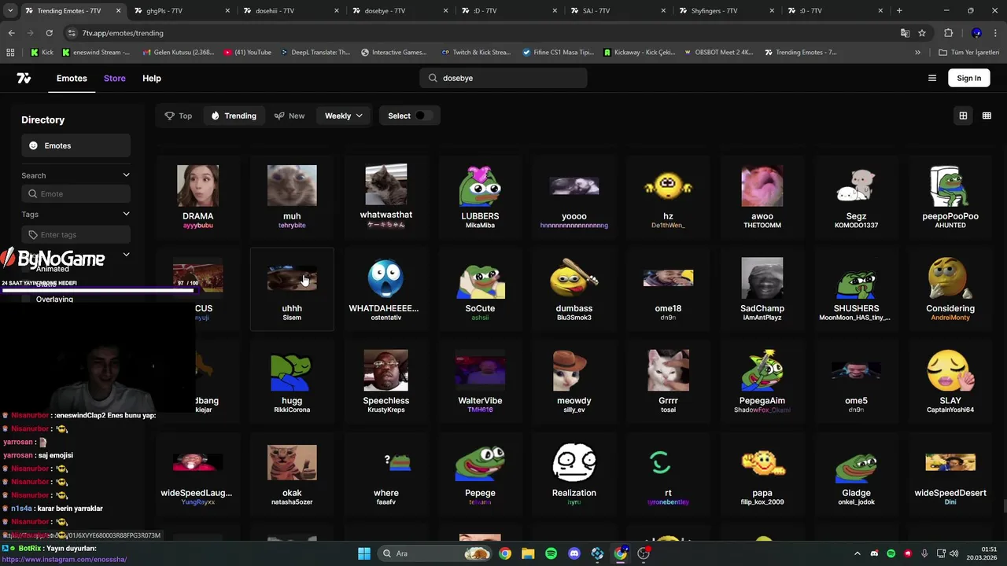Click the site search magnifier icon
This screenshot has height=566, width=1007.
[x=433, y=78]
